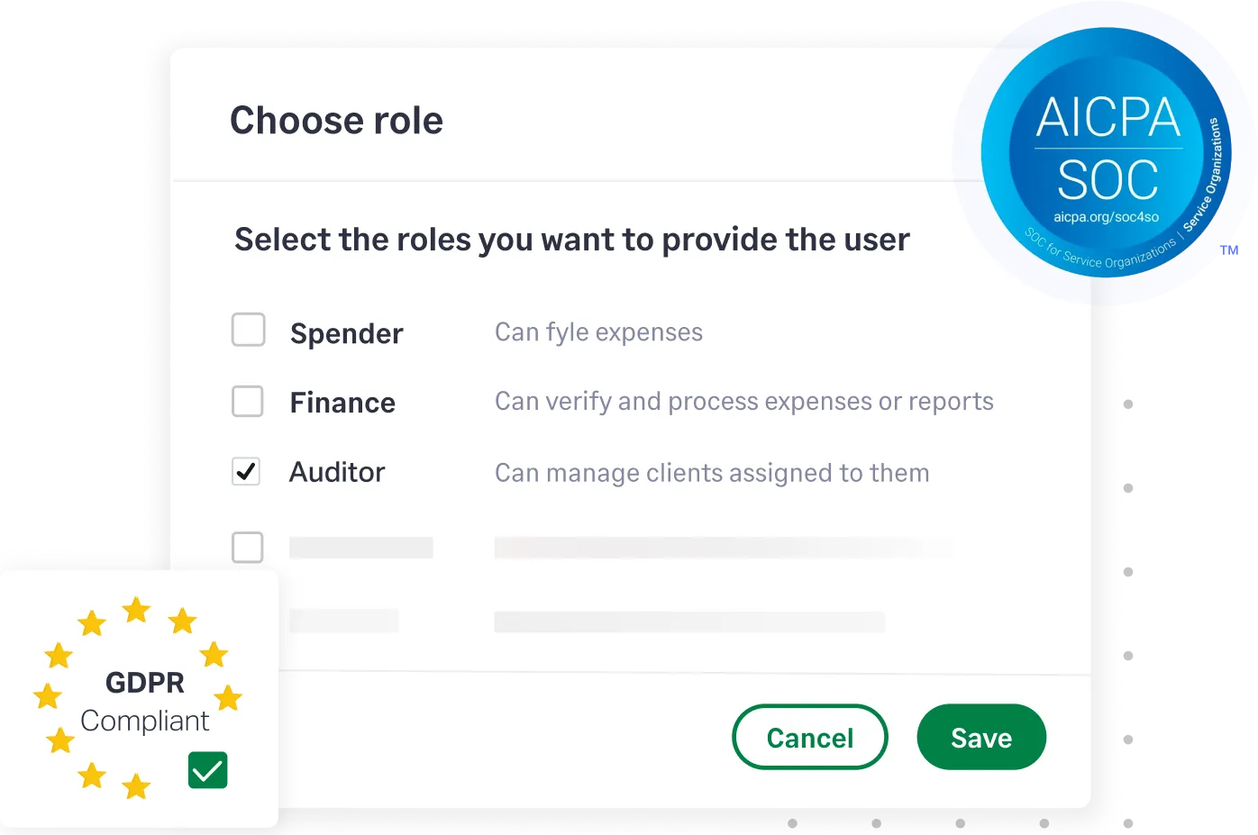Click the green checkmark on the GDPR badge

pyautogui.click(x=207, y=770)
